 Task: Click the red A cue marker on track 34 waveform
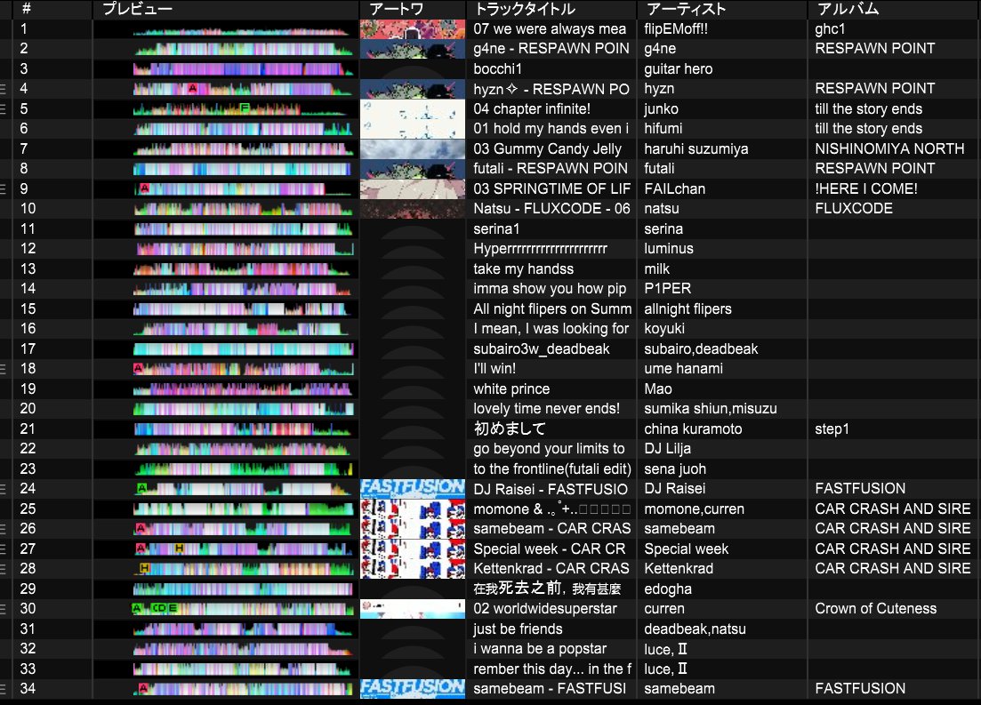pyautogui.click(x=143, y=688)
